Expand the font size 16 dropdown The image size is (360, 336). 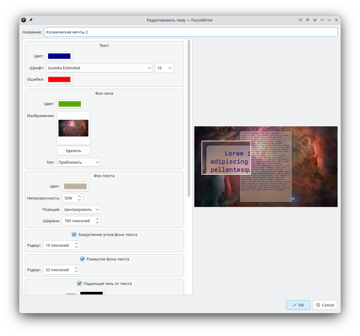tap(164, 68)
